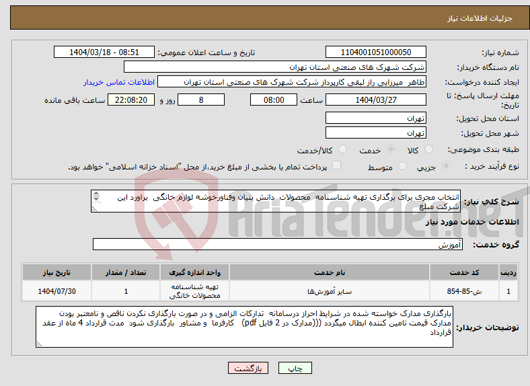Click the service group field آموزش
The image size is (530, 386).
tap(278, 244)
